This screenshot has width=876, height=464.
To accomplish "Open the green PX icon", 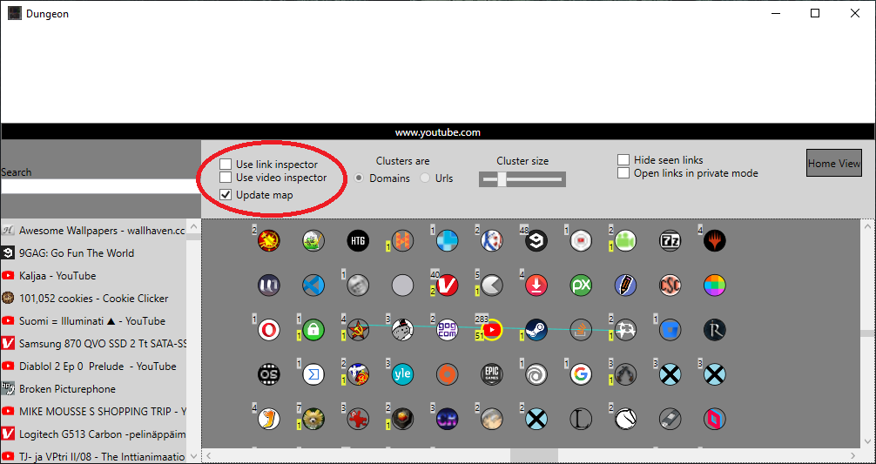I will click(x=581, y=286).
